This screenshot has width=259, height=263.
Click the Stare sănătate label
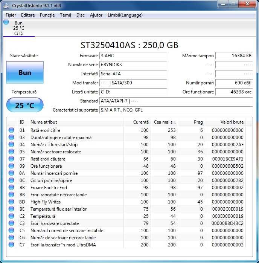pyautogui.click(x=24, y=56)
